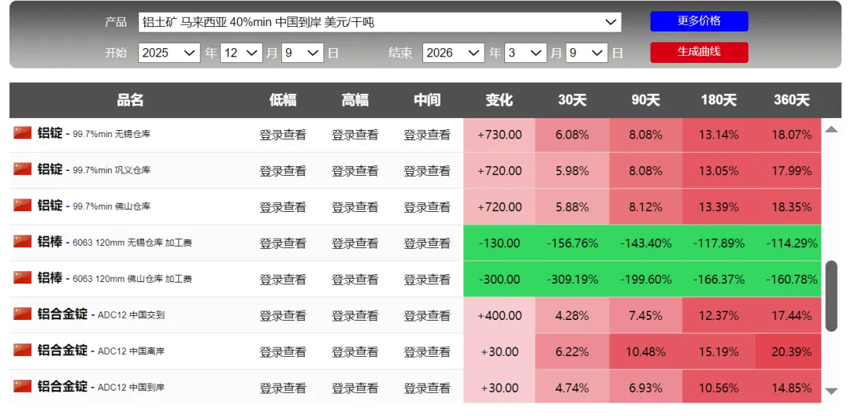Viewport: 851px width, 416px height.
Task: Click the 高幅 column header
Action: tap(355, 100)
